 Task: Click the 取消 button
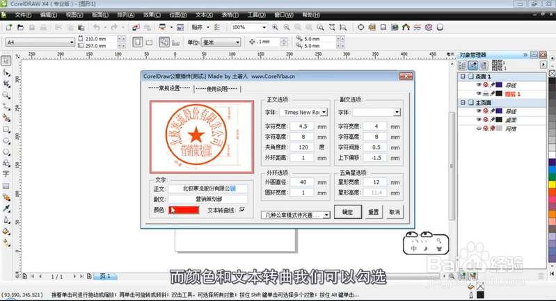tap(395, 212)
